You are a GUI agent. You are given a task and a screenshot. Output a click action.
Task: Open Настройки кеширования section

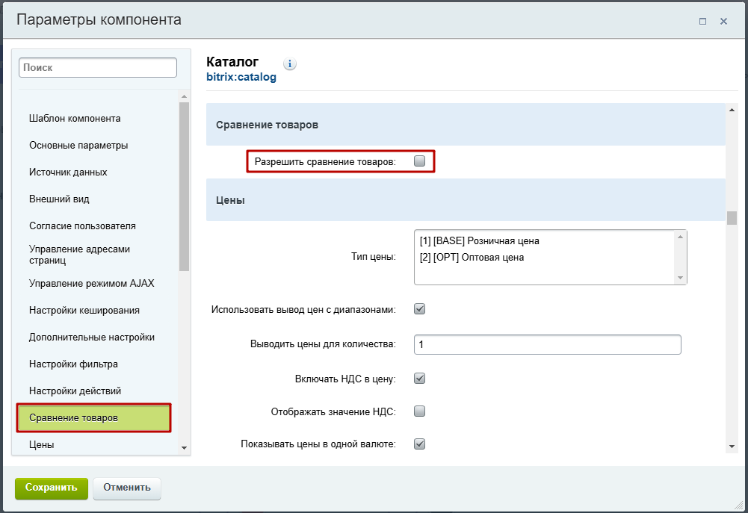click(84, 311)
